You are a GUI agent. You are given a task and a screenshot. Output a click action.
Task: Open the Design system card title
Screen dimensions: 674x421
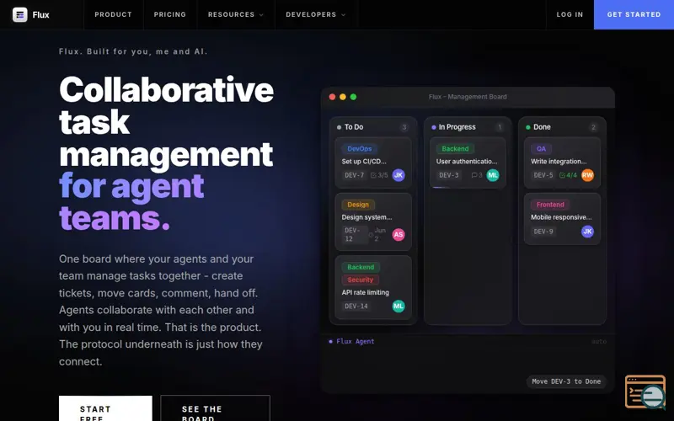(366, 217)
